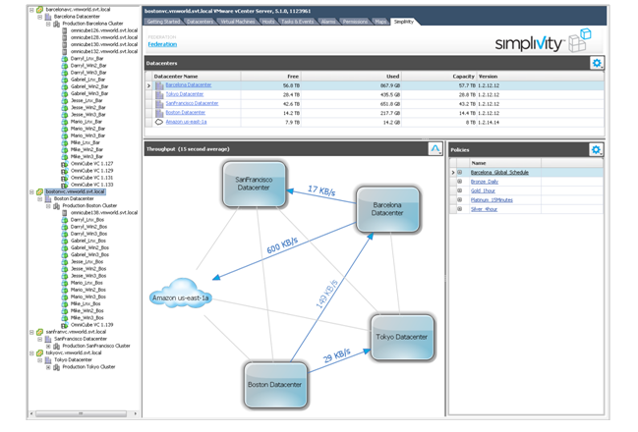
Task: Collapse the bostonvc.vmworld.svt.local tree node
Action: point(31,191)
